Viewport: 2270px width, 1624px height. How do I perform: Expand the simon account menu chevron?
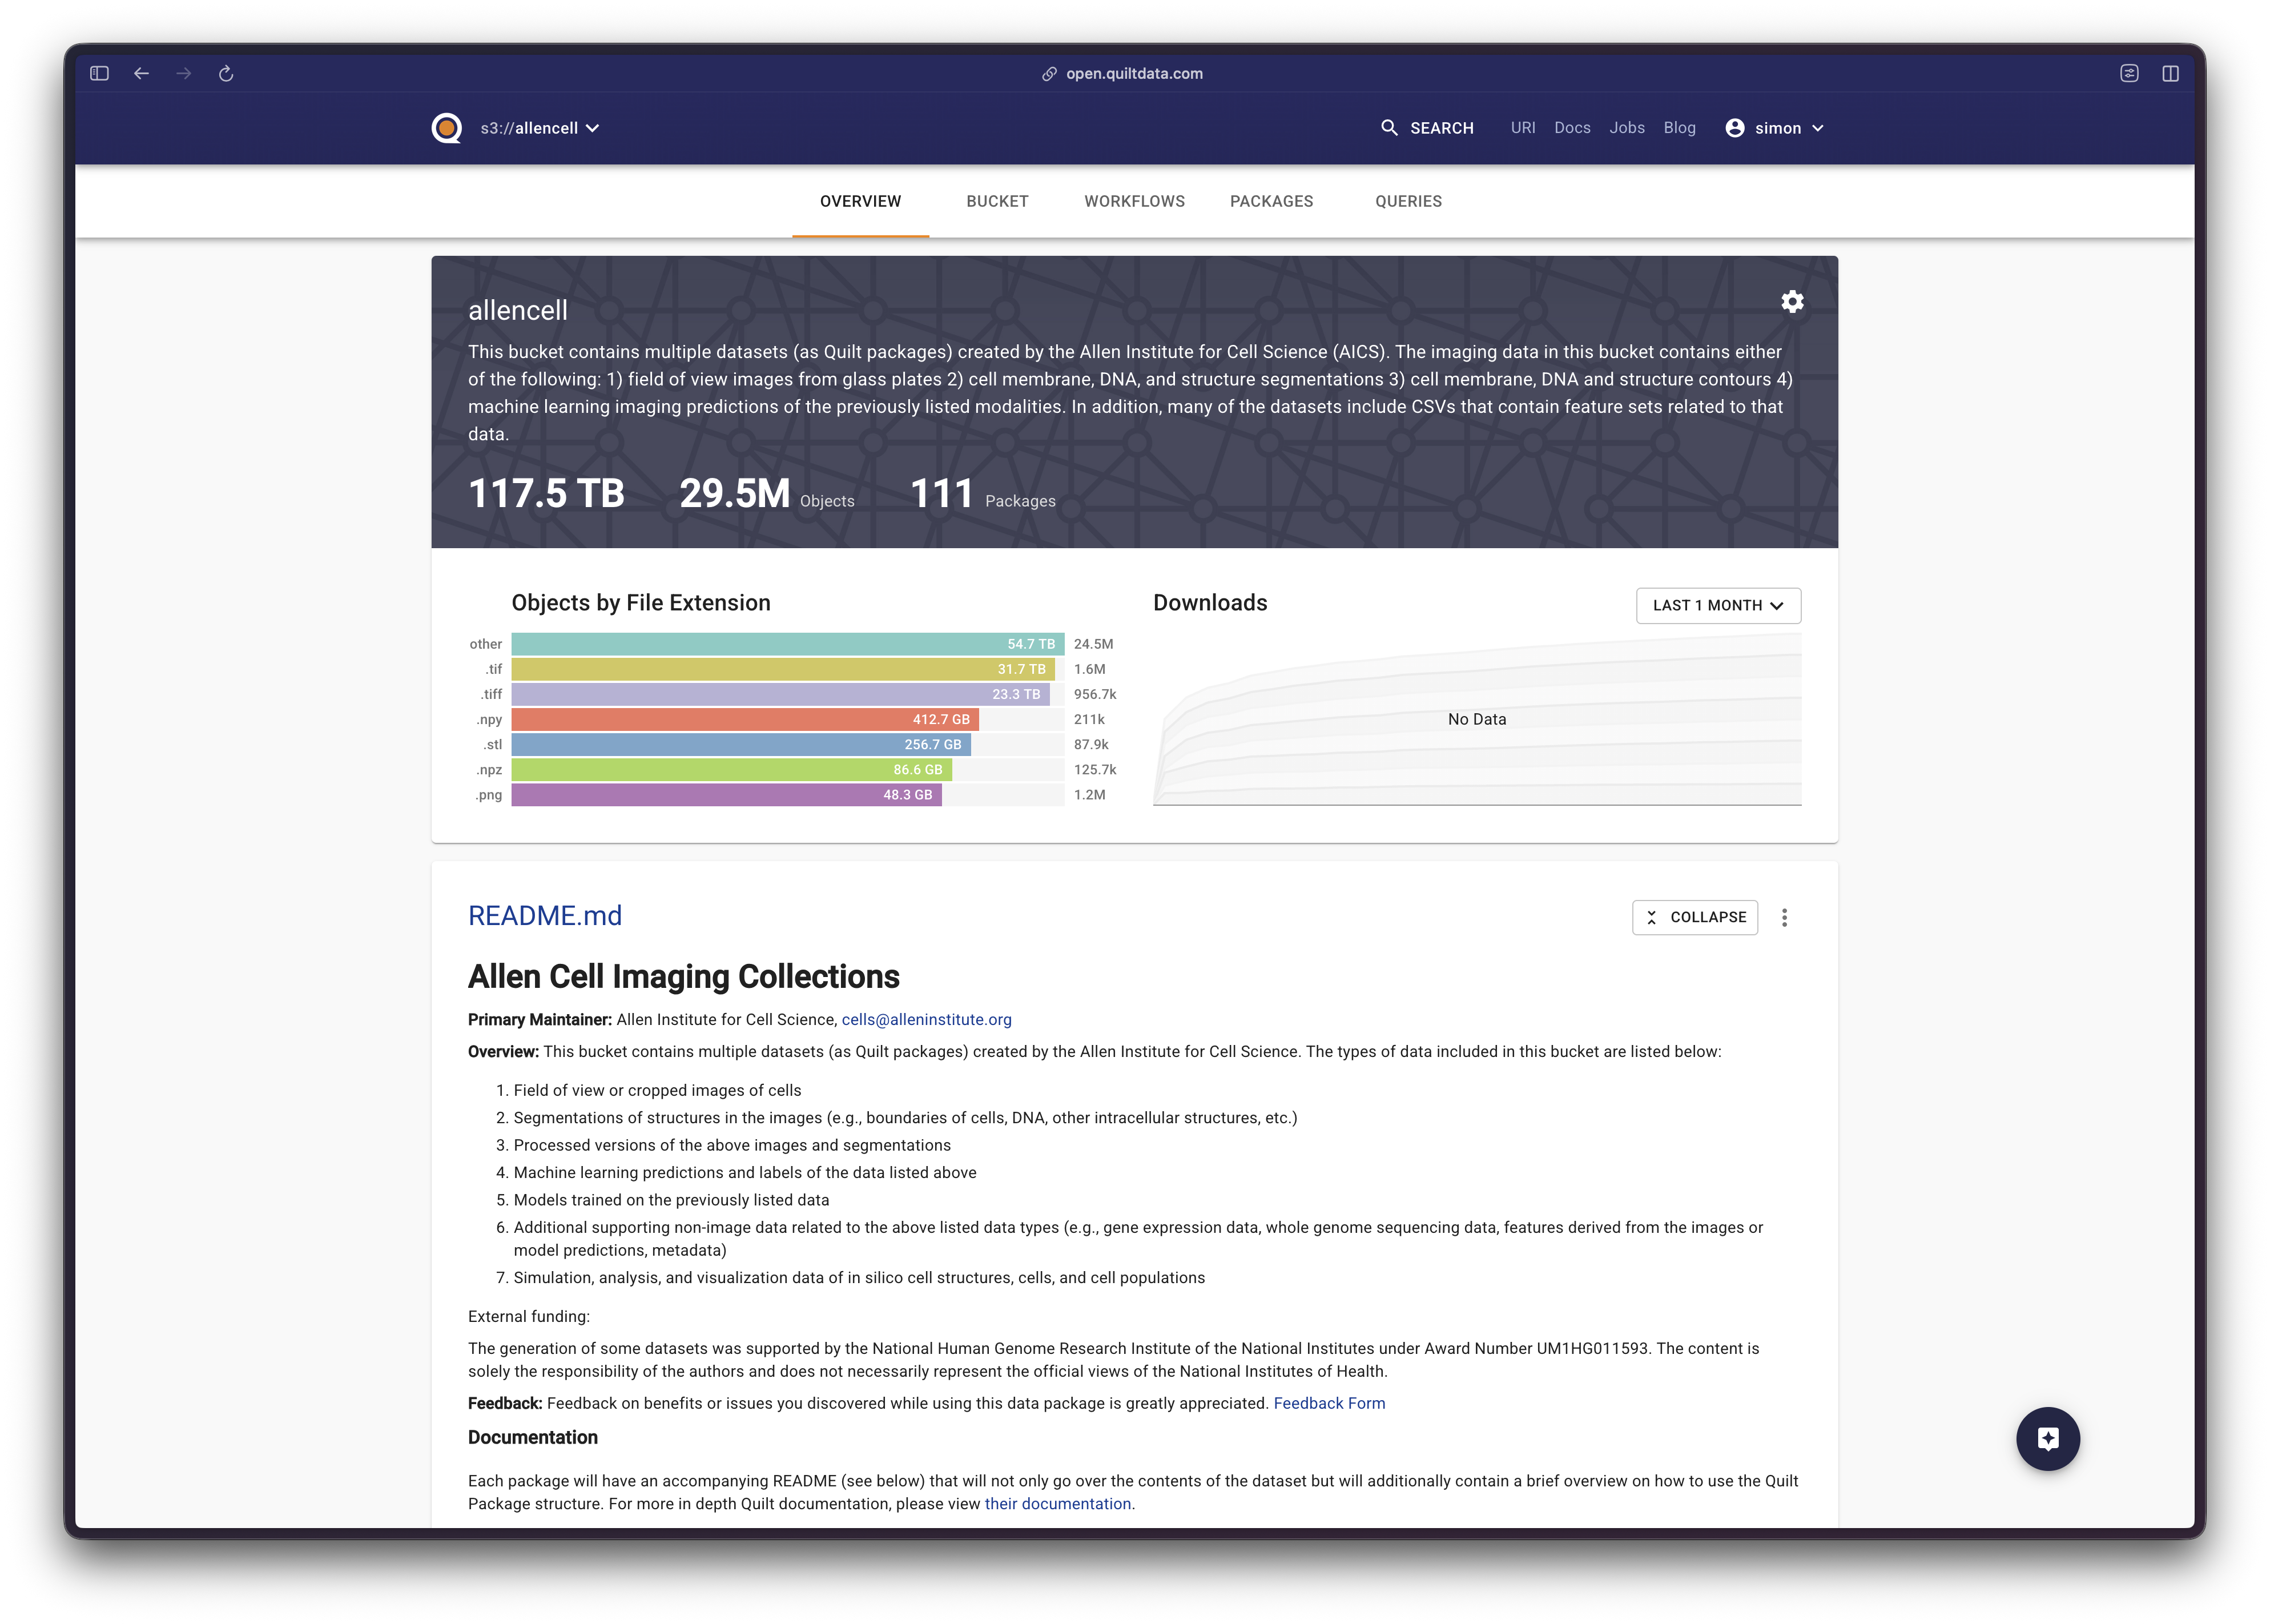1817,128
